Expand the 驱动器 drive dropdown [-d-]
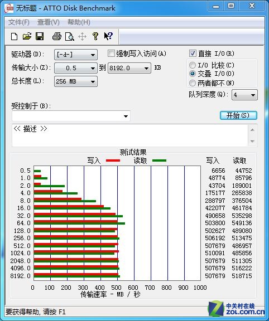Image resolution: width=269 pixels, height=321 pixels. [76, 55]
